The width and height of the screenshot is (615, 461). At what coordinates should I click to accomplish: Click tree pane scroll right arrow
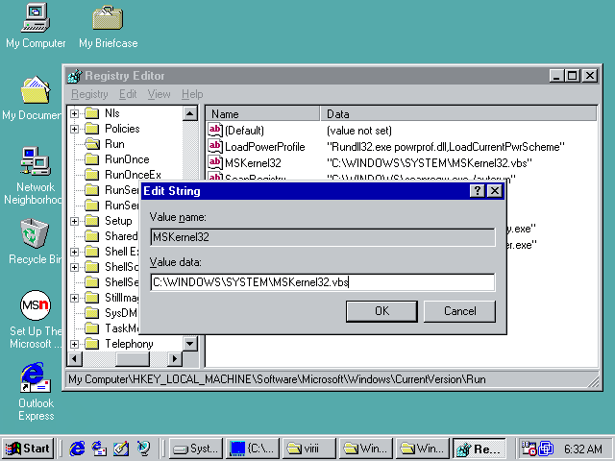[x=175, y=358]
